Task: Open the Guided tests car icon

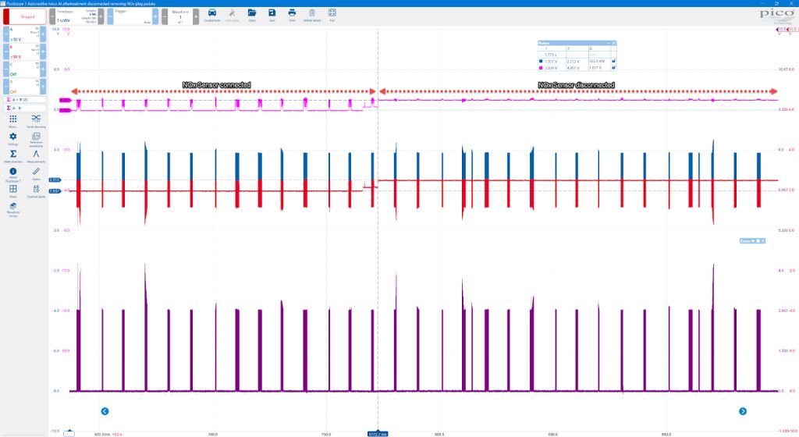Action: [x=212, y=15]
